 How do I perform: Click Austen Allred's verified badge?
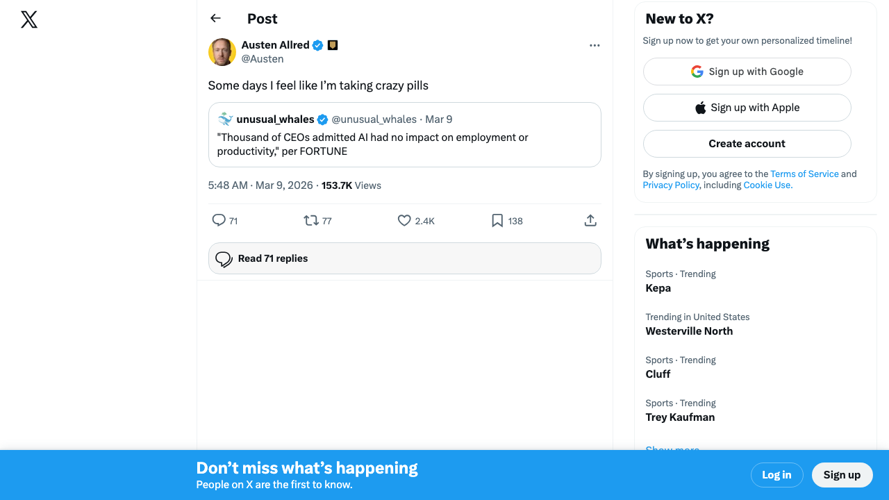tap(317, 45)
